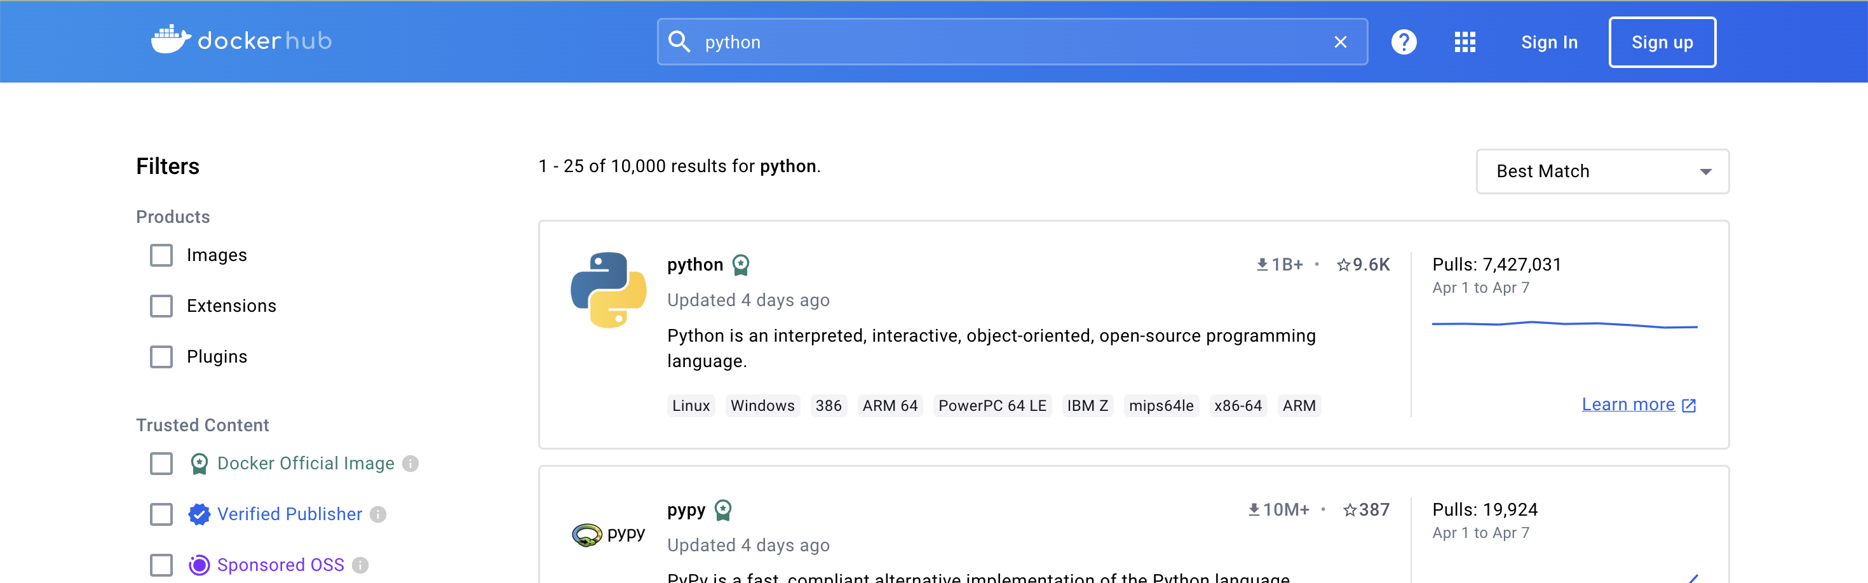Click the last ARM tag on python
This screenshot has height=583, width=1868.
pos(1299,406)
